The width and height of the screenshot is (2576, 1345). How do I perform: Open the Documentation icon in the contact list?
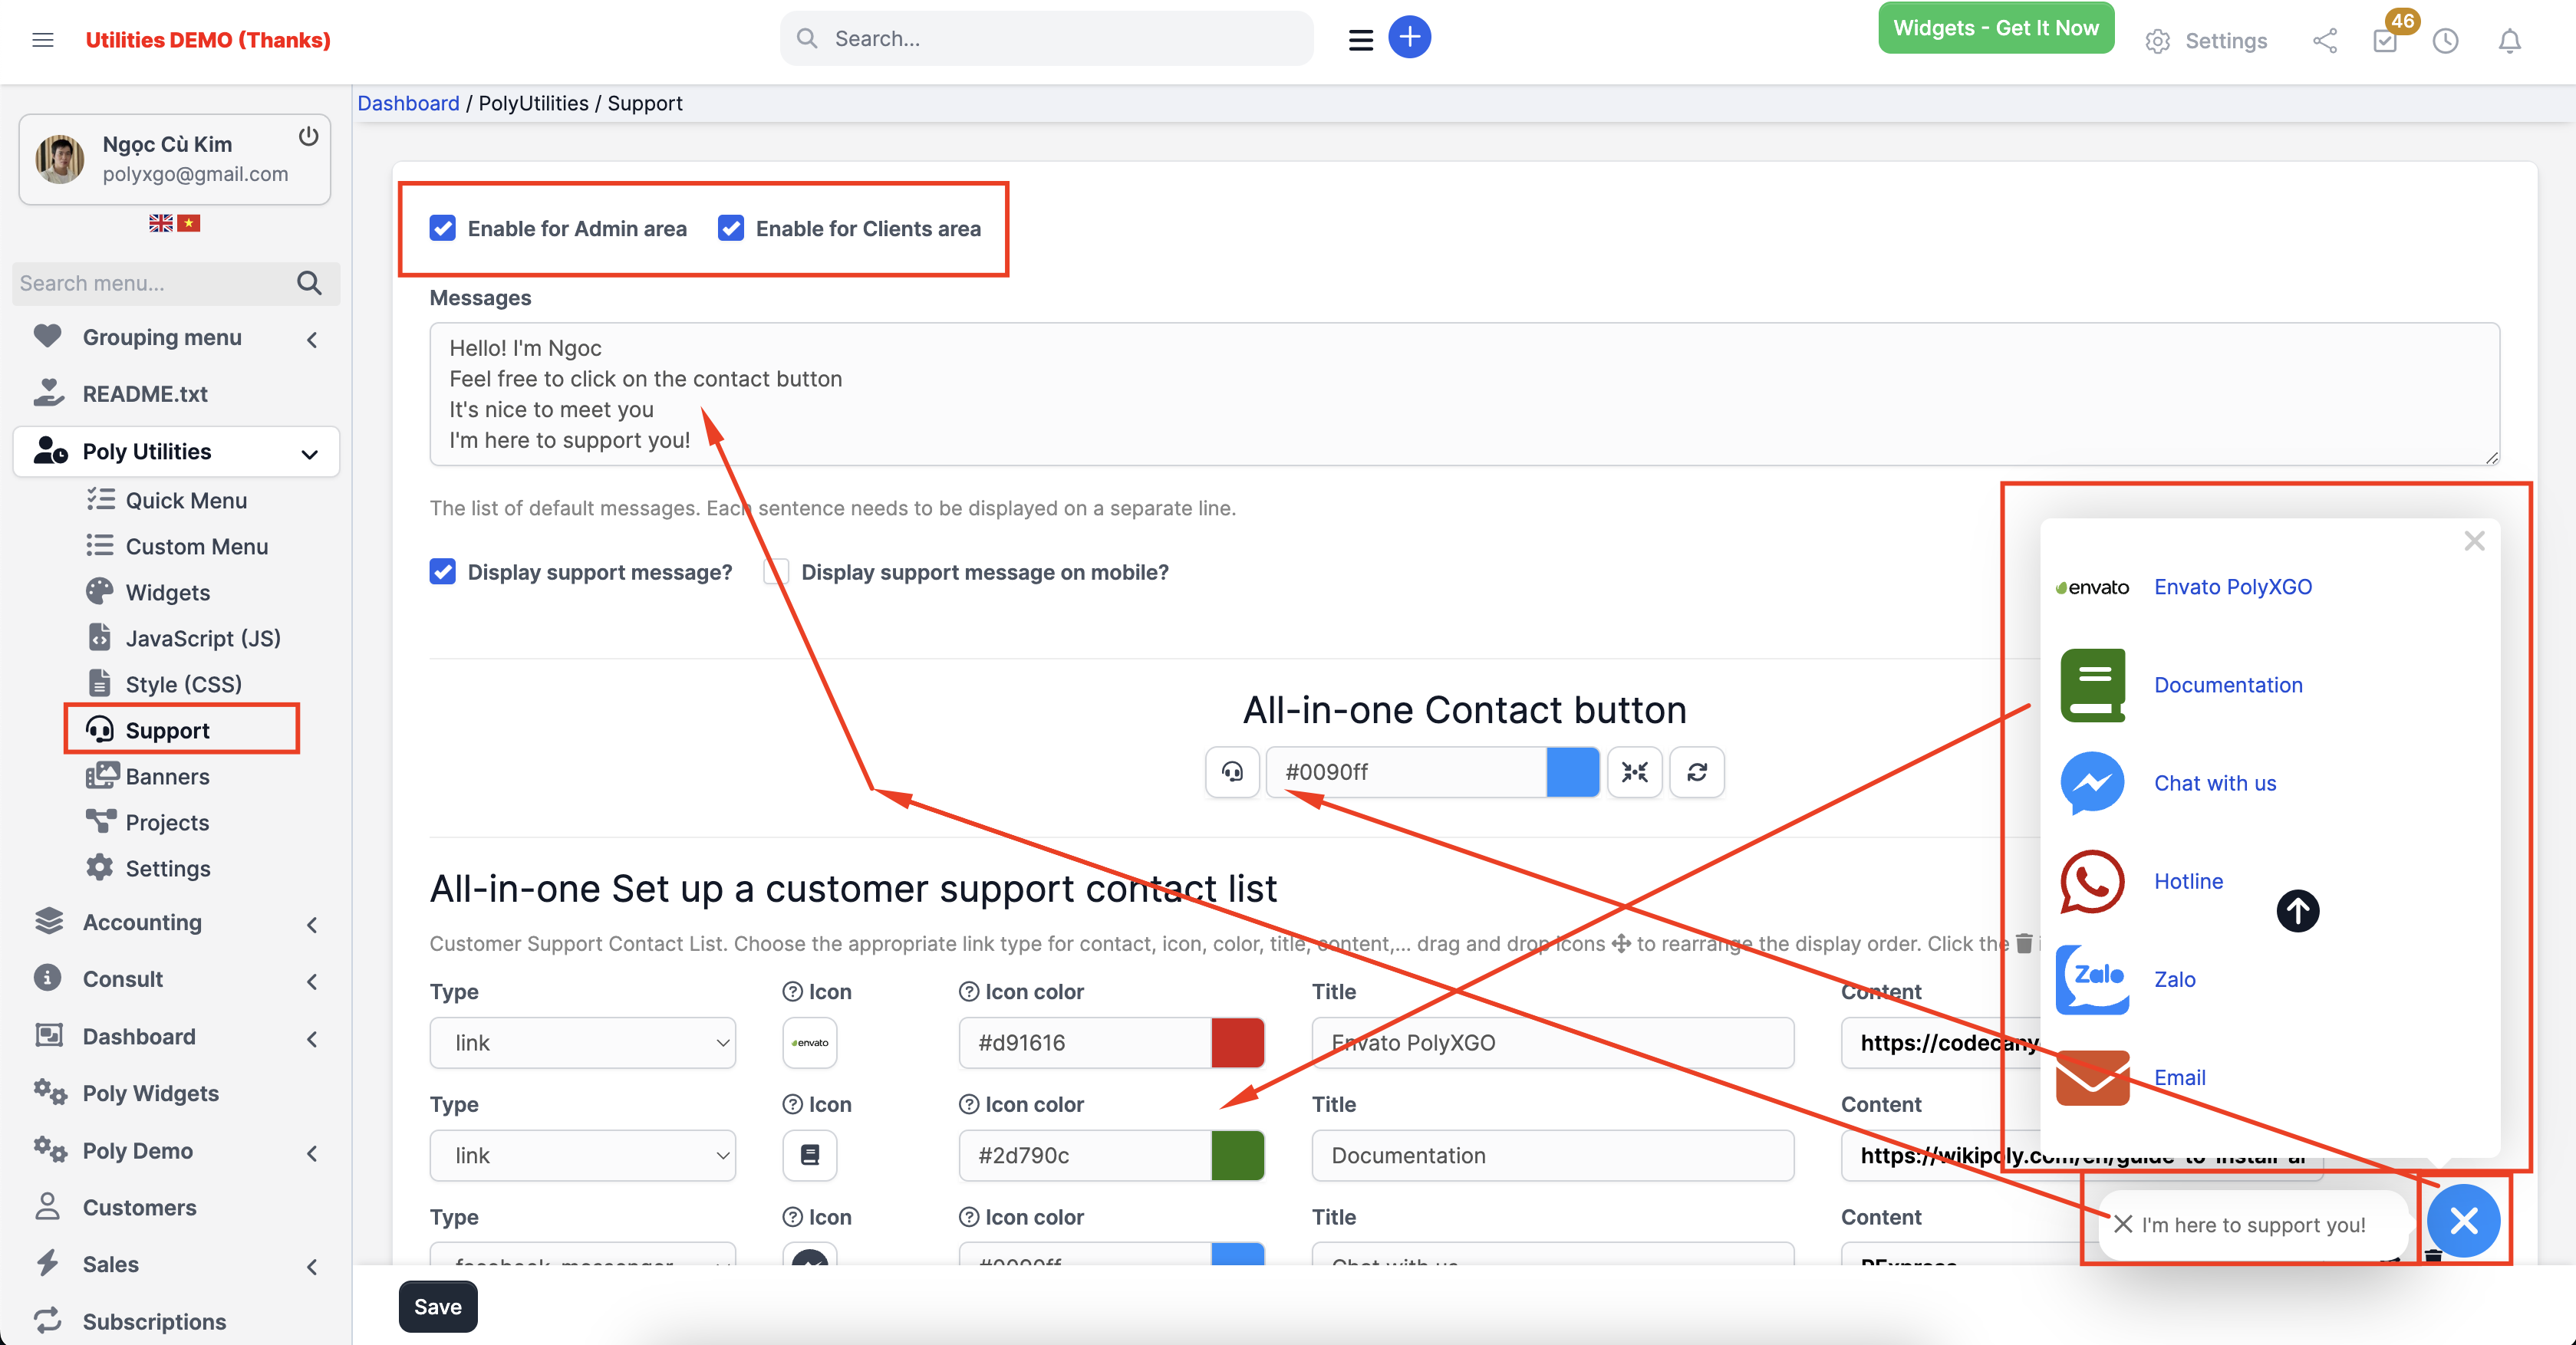click(2092, 686)
